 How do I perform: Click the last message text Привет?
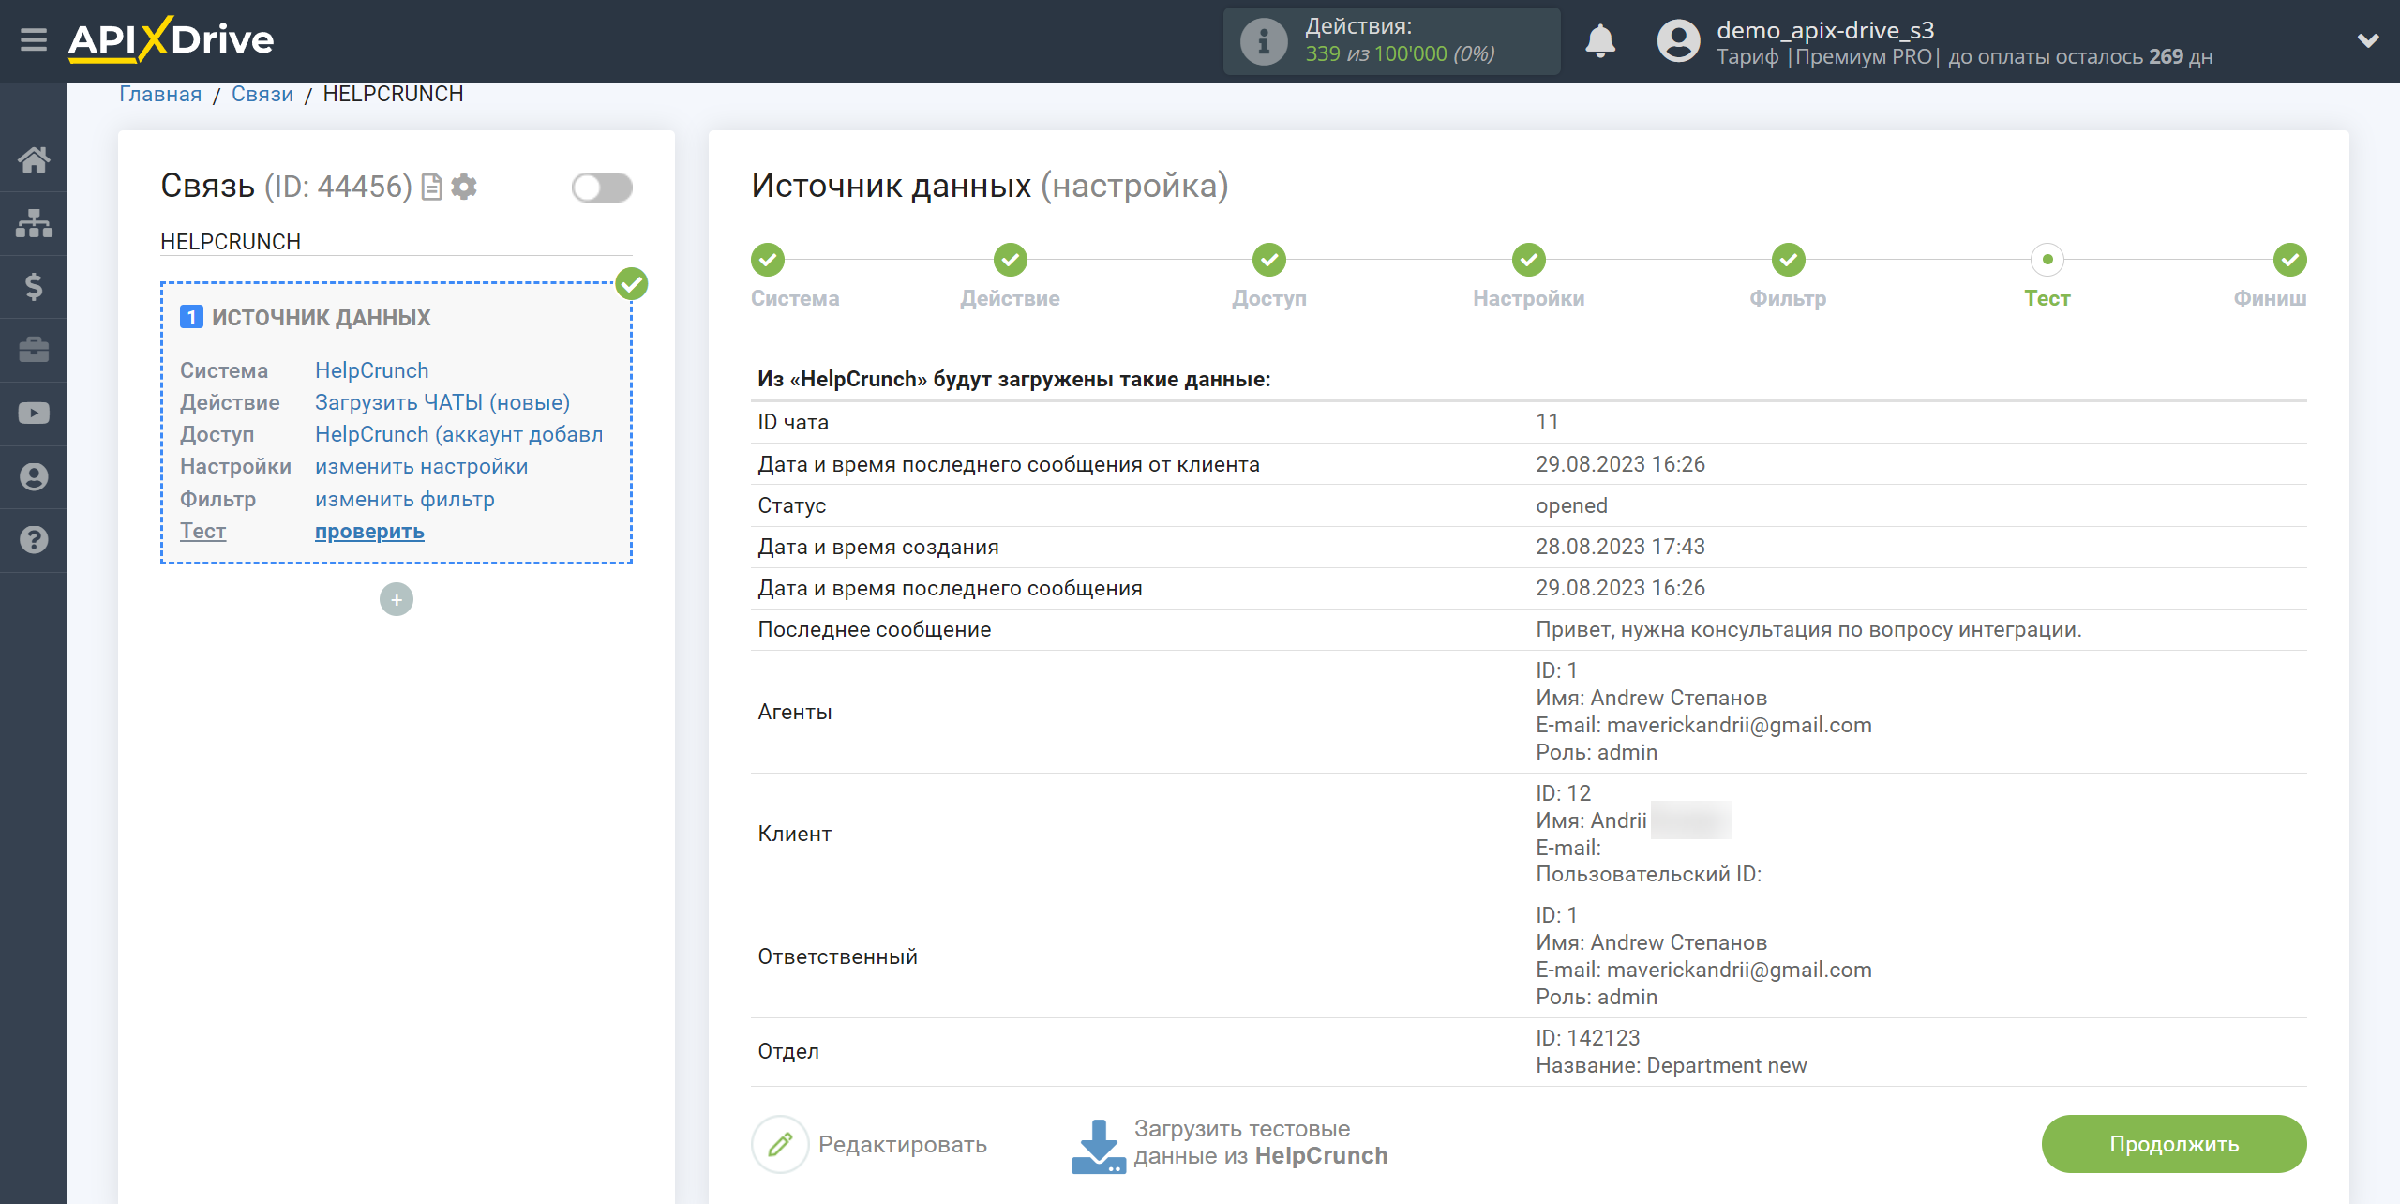pyautogui.click(x=1808, y=629)
